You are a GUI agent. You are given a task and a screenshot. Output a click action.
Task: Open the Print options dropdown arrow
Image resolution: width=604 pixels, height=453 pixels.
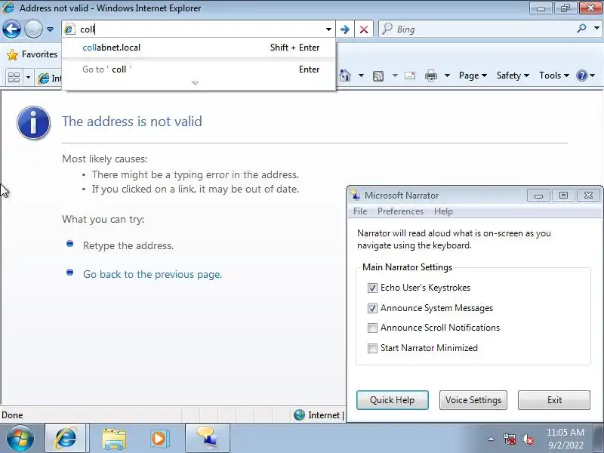pos(447,75)
